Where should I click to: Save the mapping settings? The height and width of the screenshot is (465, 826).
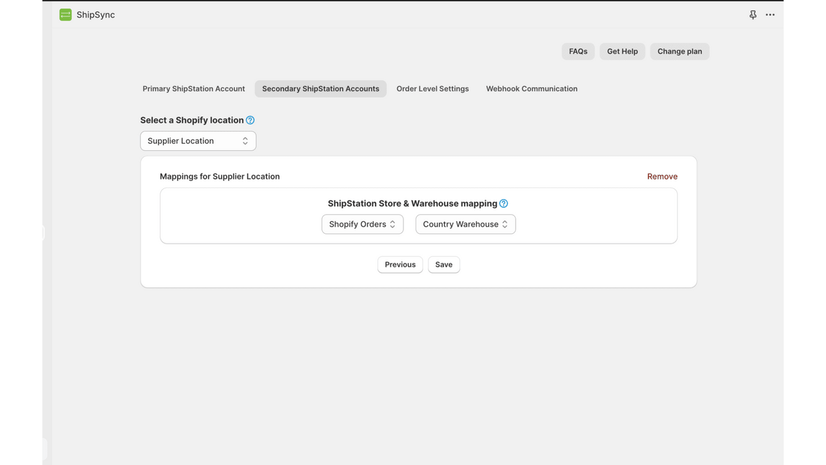click(x=444, y=265)
